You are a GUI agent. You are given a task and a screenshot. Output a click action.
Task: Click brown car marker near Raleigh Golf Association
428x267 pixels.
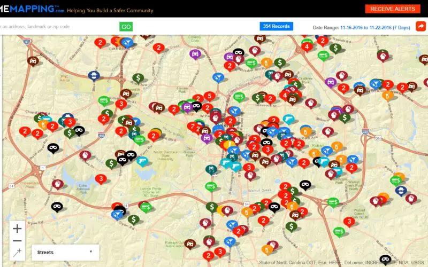point(190,244)
